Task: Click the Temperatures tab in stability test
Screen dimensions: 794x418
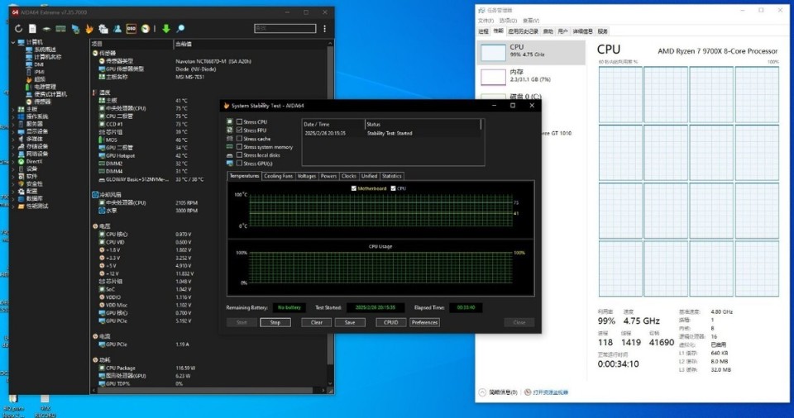Action: point(244,176)
